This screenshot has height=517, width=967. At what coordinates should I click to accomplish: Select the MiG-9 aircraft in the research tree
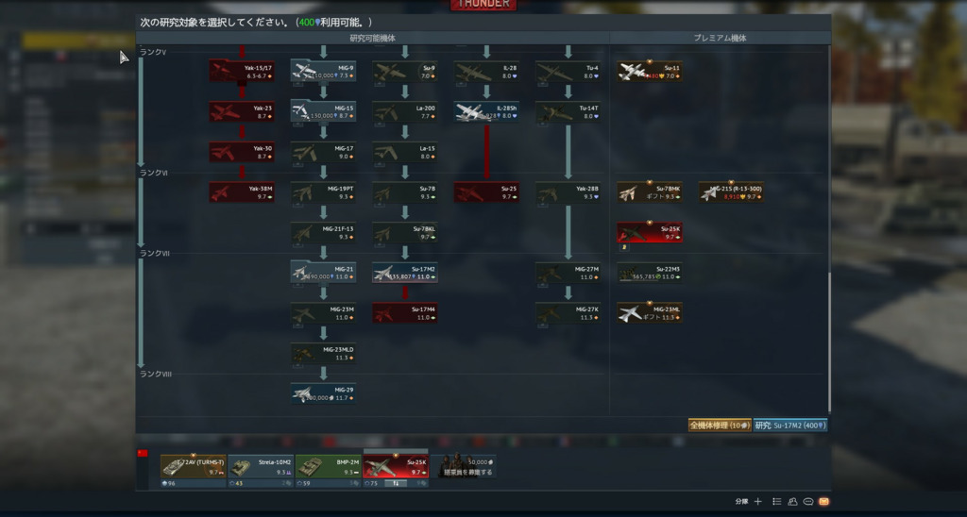point(323,71)
